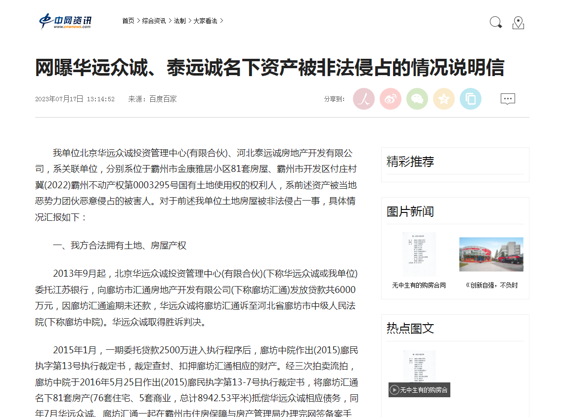
Task: Open comments speech bubble icon
Action: [508, 99]
